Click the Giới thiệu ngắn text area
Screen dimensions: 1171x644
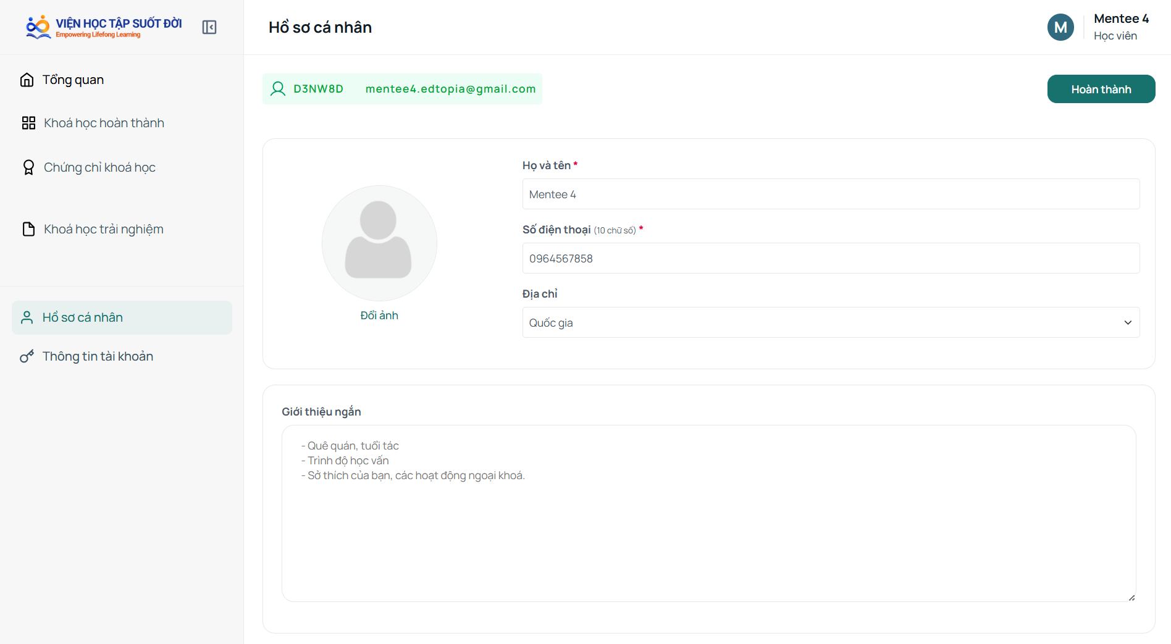point(708,513)
